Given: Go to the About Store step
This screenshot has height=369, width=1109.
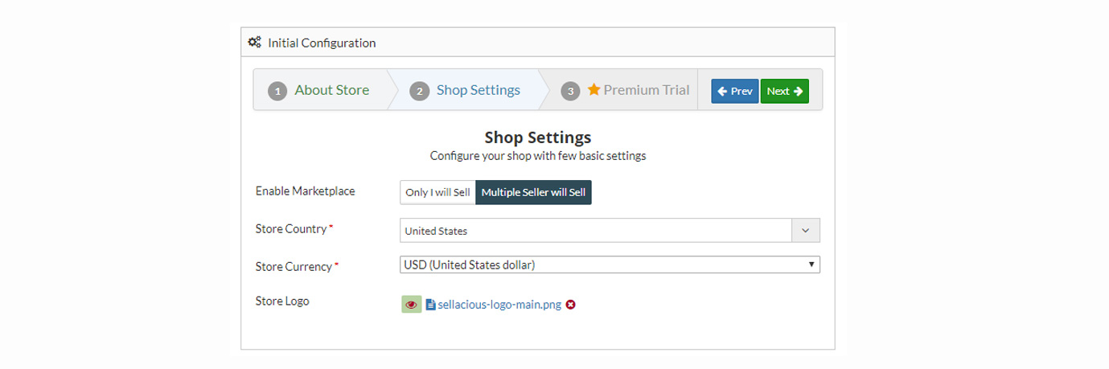Looking at the screenshot, I should point(331,90).
